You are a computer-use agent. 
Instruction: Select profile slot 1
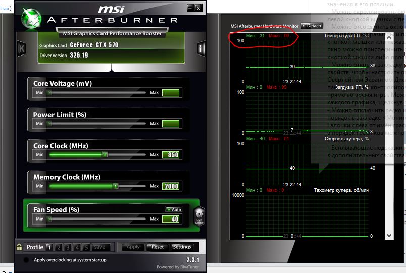click(49, 247)
